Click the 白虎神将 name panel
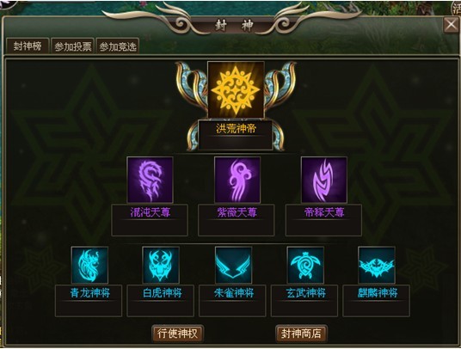Viewport: 461px width, 349px height. tap(161, 301)
